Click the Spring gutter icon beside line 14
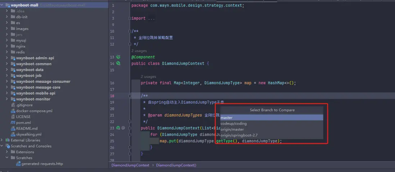Viewport: 395px width, 172px height. [x=118, y=63]
